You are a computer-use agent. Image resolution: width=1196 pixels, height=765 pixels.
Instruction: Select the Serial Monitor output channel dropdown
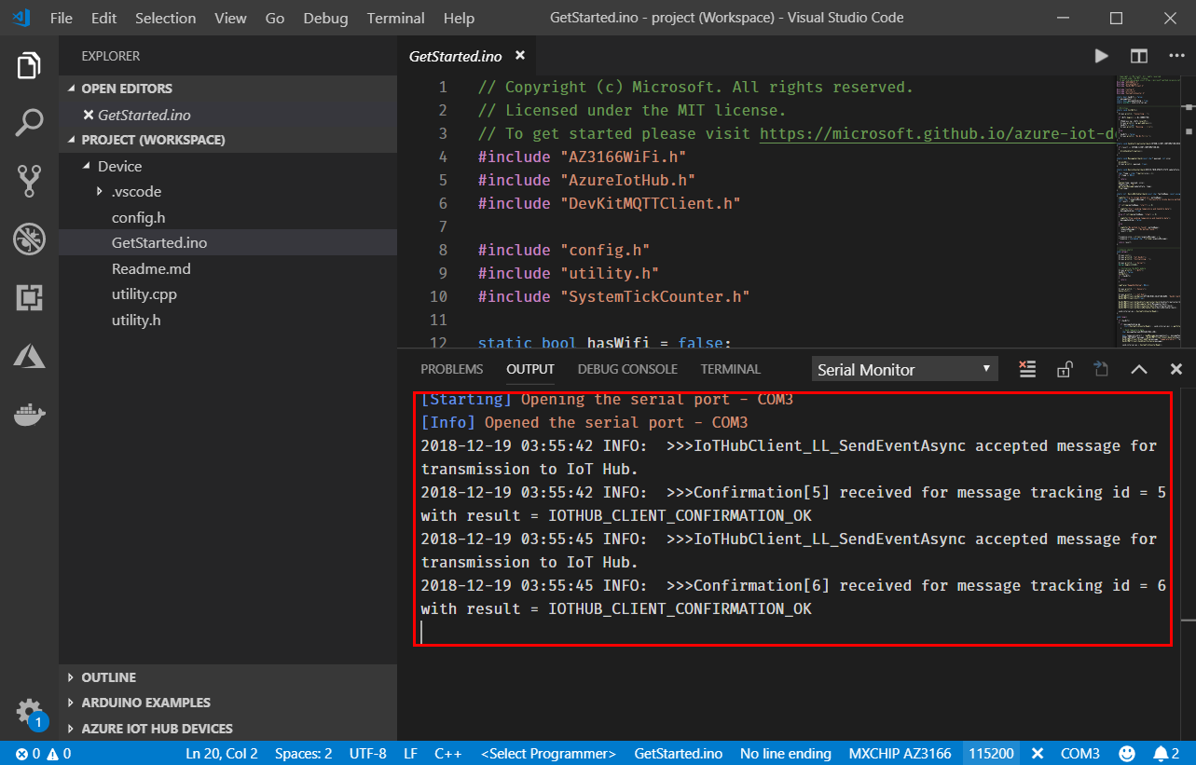coord(904,370)
